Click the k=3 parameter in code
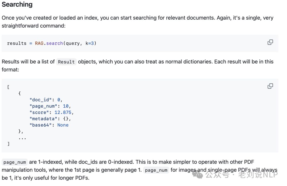This screenshot has width=287, height=186. click(x=90, y=43)
